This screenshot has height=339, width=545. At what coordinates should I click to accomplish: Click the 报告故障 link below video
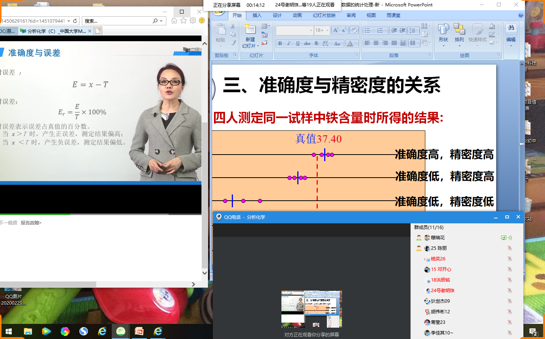[31, 223]
